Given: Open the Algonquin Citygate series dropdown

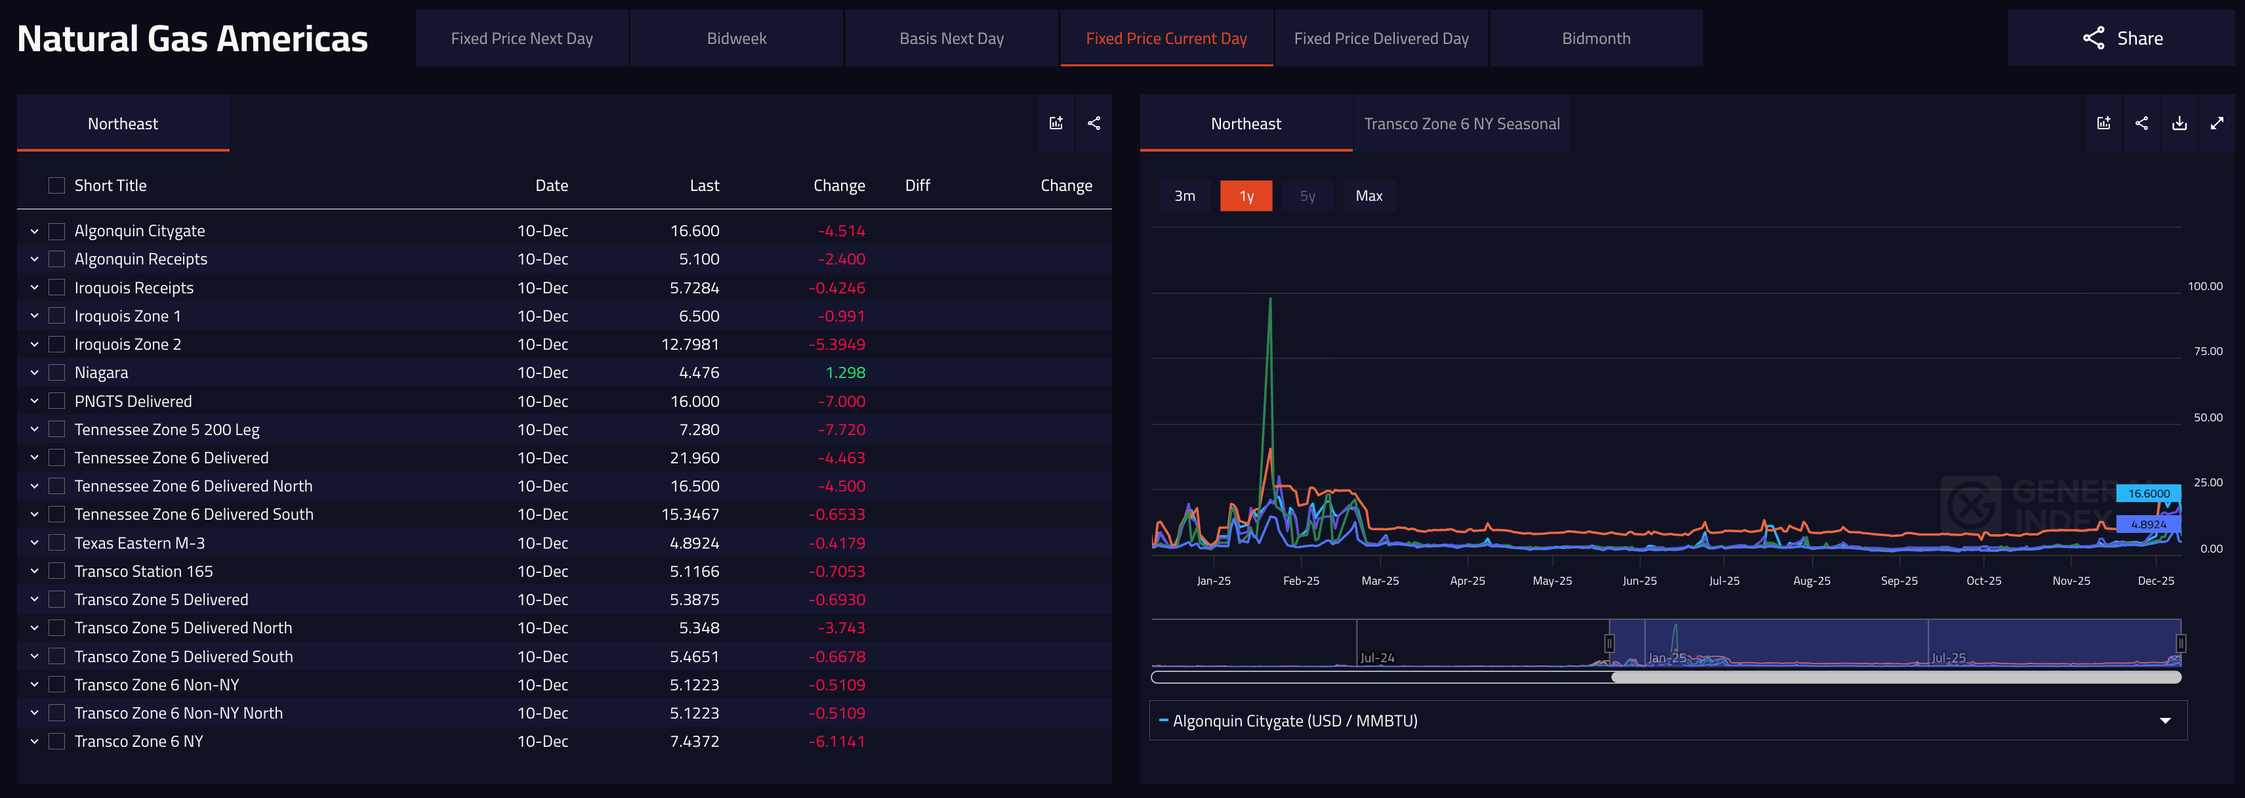Looking at the screenshot, I should click(2164, 721).
